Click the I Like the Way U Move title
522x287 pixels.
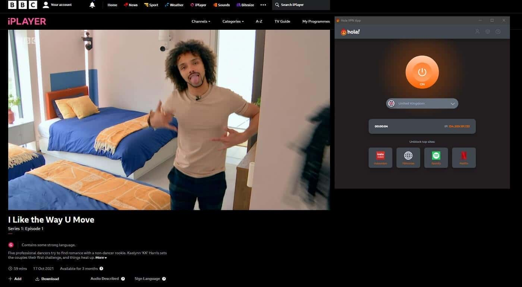51,220
